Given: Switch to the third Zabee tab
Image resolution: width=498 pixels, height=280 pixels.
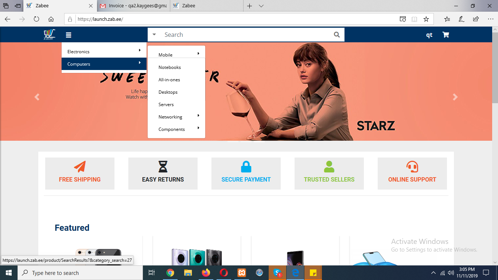Looking at the screenshot, I should [206, 6].
